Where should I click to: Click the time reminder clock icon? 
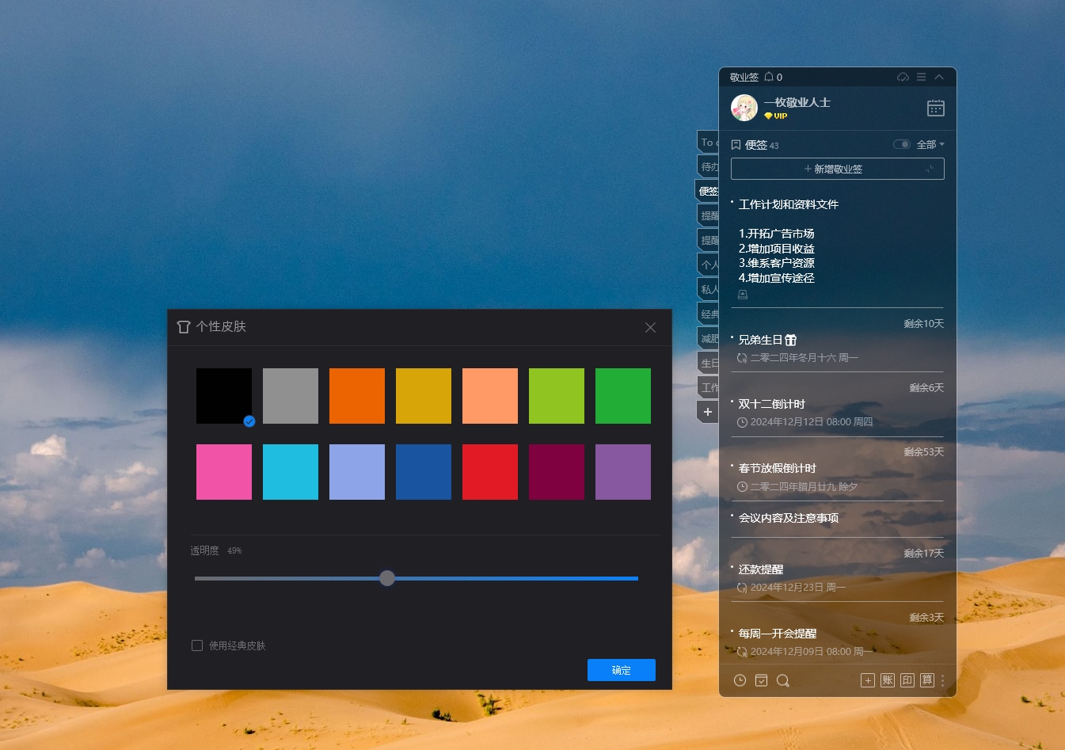pyautogui.click(x=740, y=680)
